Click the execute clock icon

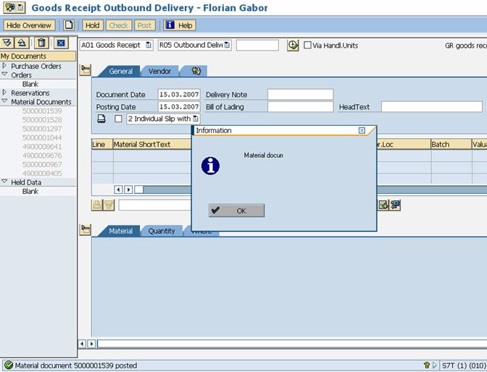point(293,46)
